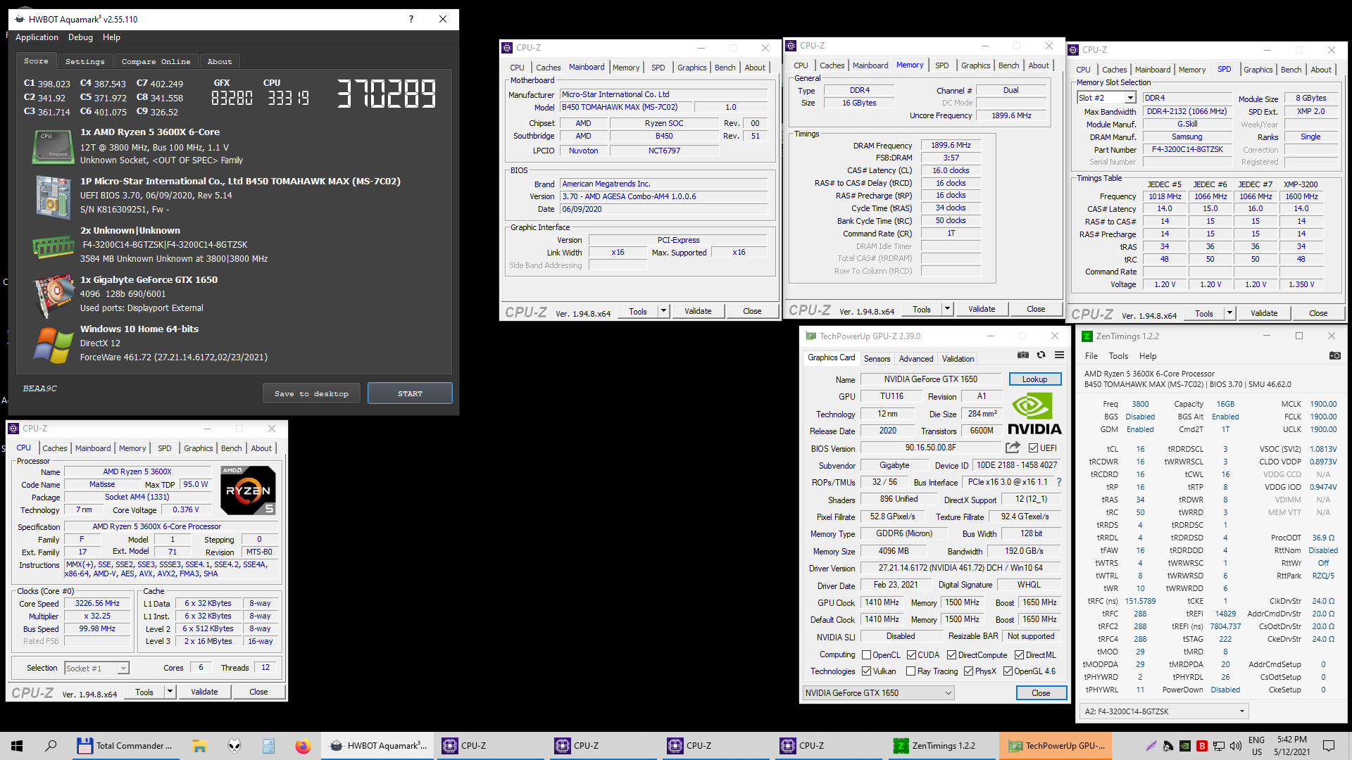Click the Ryzen 5 logo in CPU-Z

pos(248,490)
